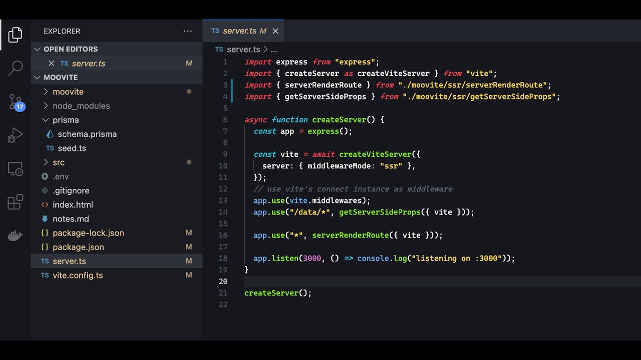Open the Docker view icon
The image size is (641, 360).
pyautogui.click(x=15, y=235)
